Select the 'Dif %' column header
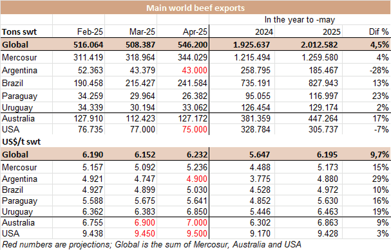The width and height of the screenshot is (391, 250). click(379, 32)
